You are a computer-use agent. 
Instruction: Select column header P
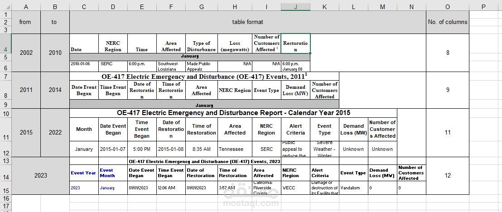[x=483, y=7]
